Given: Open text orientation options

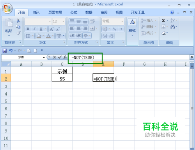Looking at the screenshot, I should click(x=87, y=35).
